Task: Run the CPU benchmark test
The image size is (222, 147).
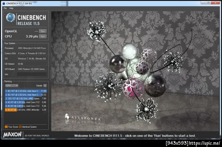Action: [43, 37]
